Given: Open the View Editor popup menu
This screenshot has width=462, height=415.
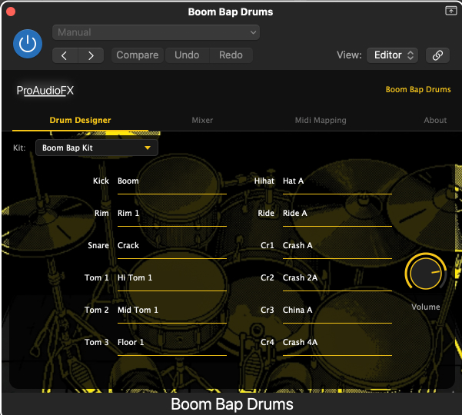Looking at the screenshot, I should tap(393, 55).
